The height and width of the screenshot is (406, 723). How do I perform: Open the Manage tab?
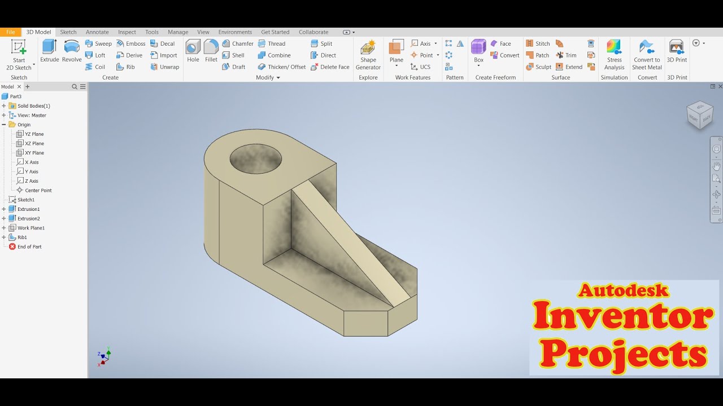pyautogui.click(x=178, y=32)
